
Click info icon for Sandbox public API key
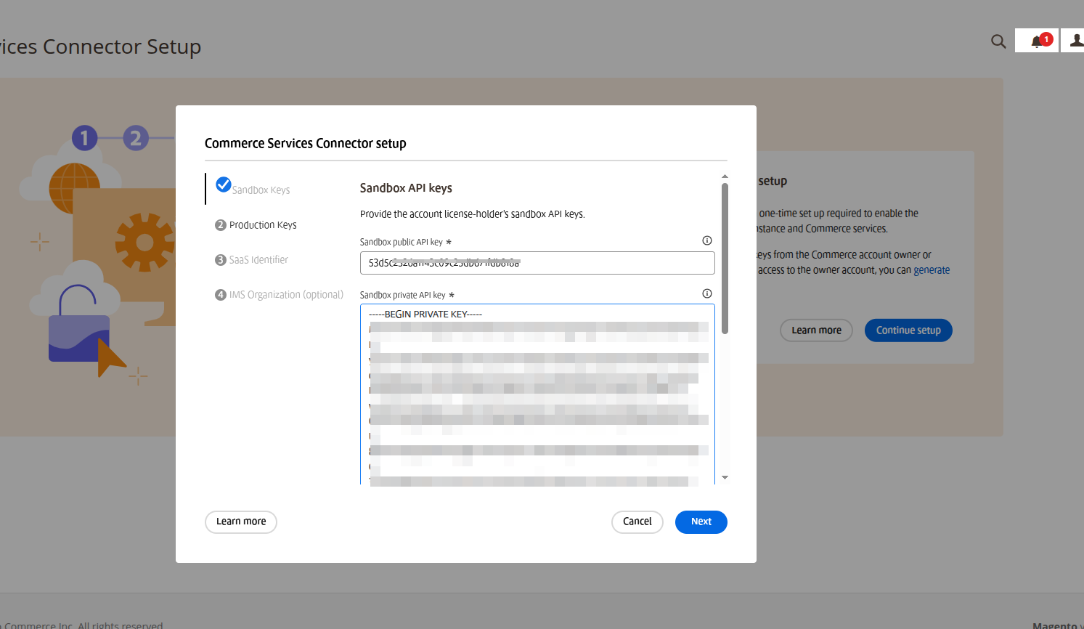tap(707, 240)
